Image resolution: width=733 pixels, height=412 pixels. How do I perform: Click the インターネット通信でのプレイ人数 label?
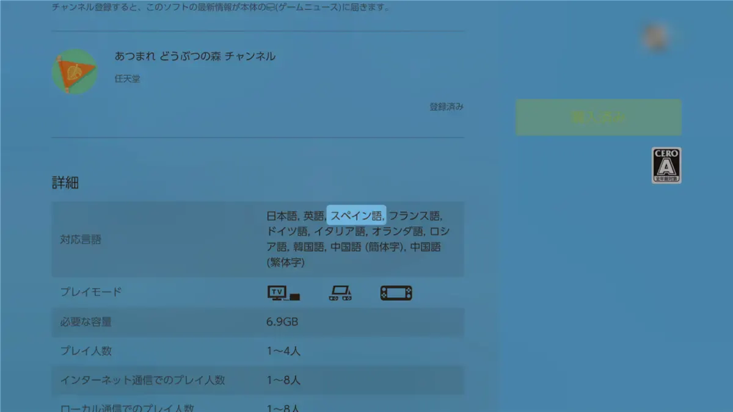pyautogui.click(x=142, y=380)
